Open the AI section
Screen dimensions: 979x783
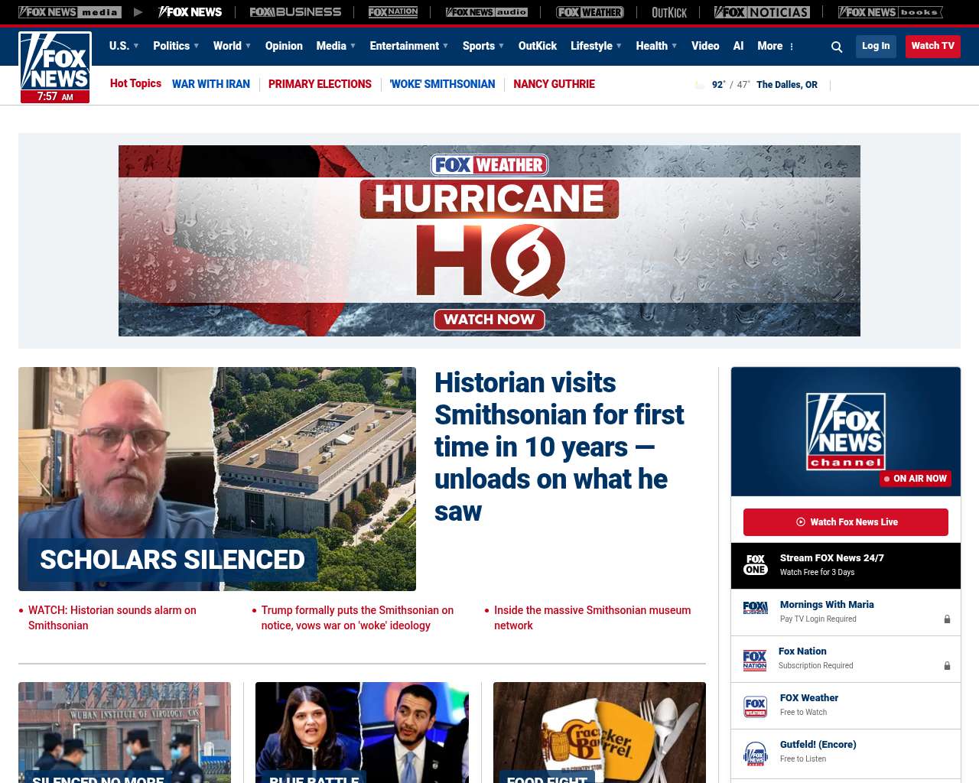coord(738,46)
